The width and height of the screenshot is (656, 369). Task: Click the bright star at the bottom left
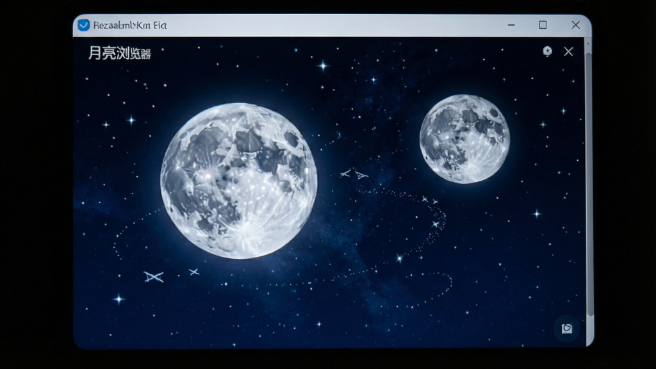click(119, 299)
